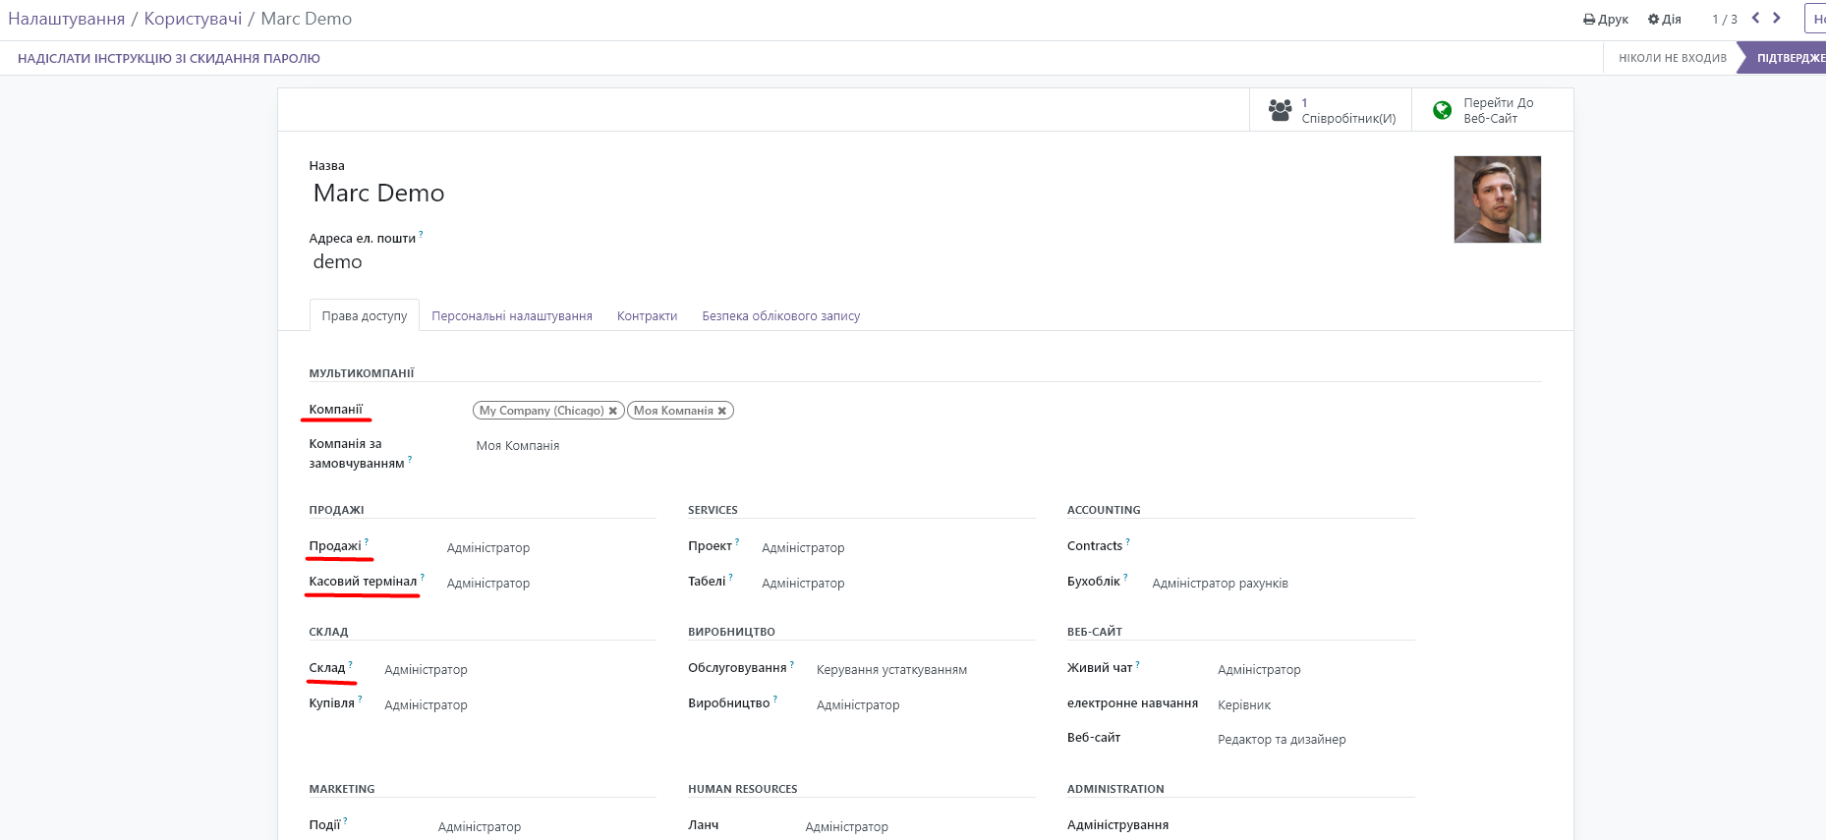Viewport: 1826px width, 840px height.
Task: Click Надіслати інструкцію зі скидання паролю
Action: pyautogui.click(x=169, y=59)
